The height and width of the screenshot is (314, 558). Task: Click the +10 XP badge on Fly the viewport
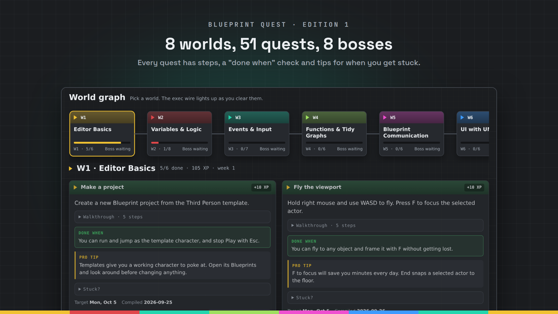click(474, 188)
